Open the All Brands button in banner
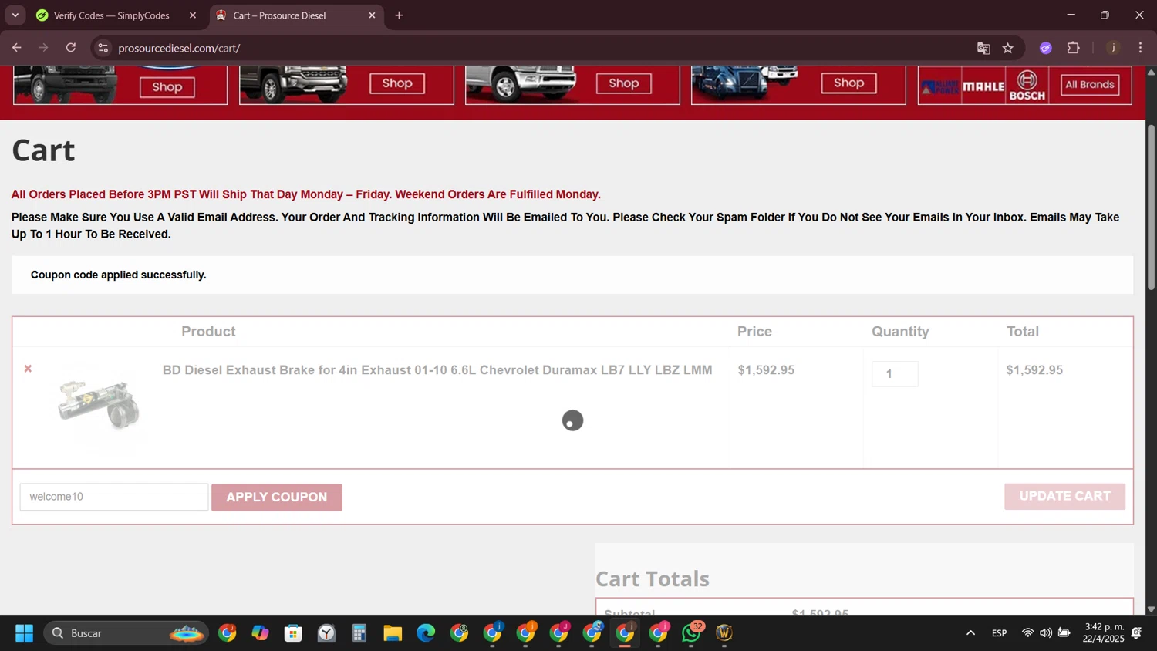This screenshot has height=651, width=1157. (1089, 84)
